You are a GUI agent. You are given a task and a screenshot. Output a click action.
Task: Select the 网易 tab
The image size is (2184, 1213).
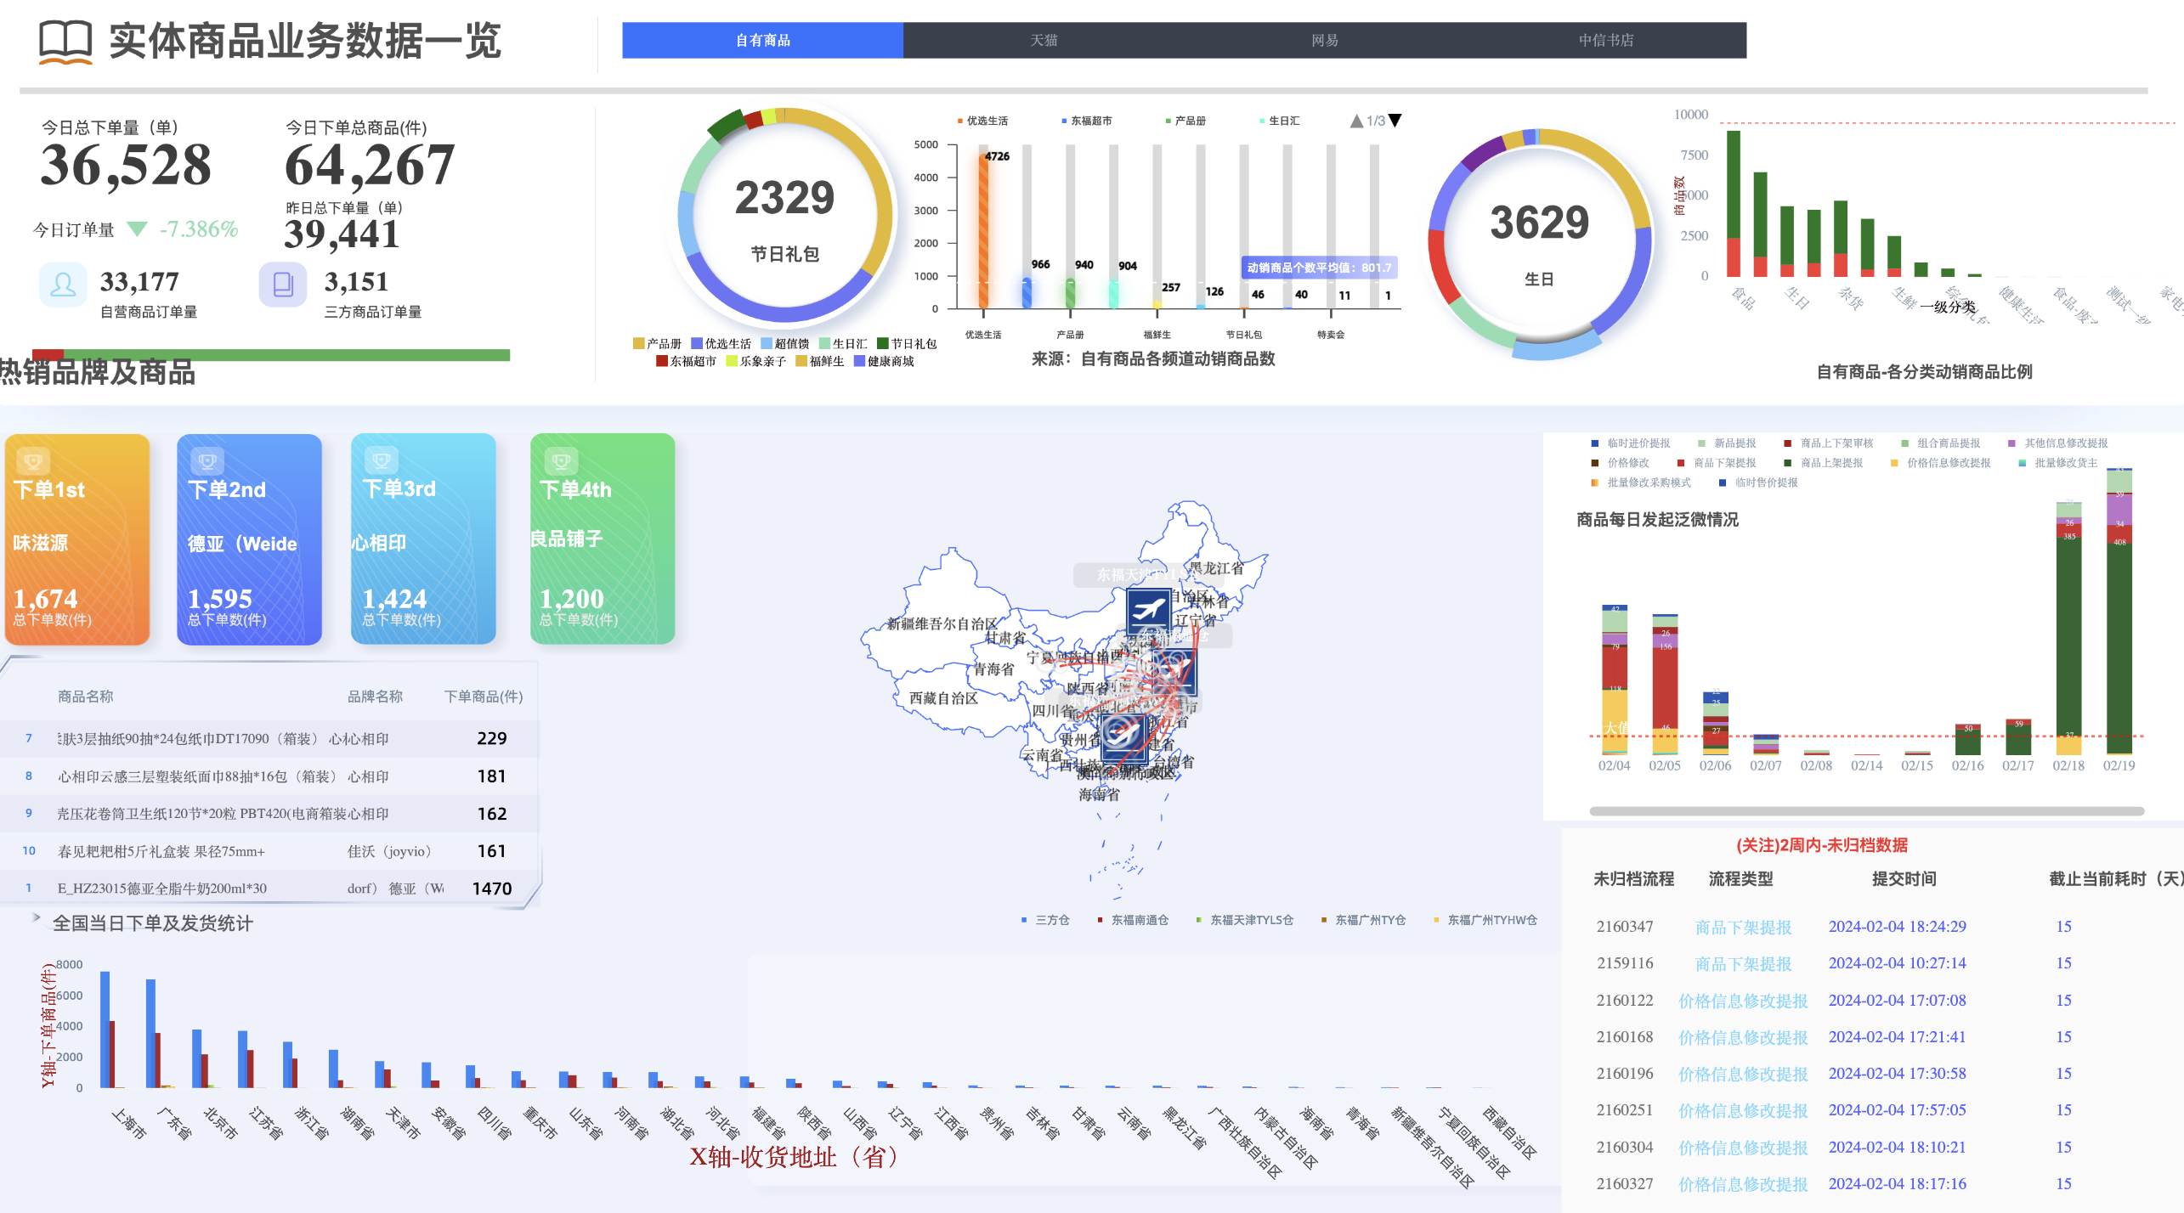[x=1324, y=40]
